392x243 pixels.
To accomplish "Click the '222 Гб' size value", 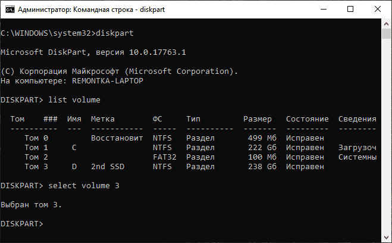I will click(x=262, y=148).
